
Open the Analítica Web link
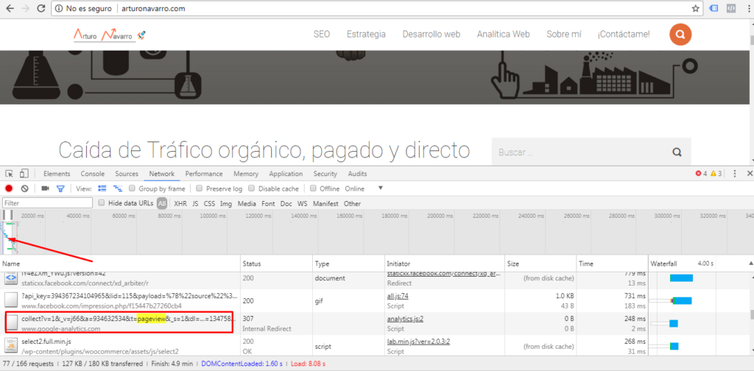pos(503,34)
